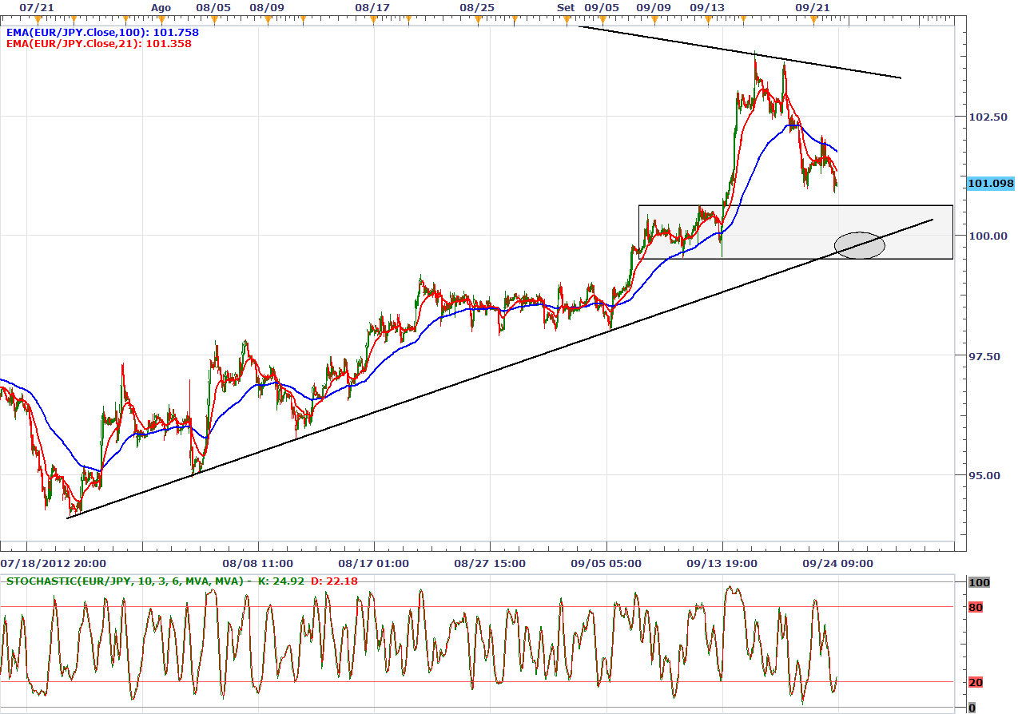Click the 102.50 price axis label
The width and height of the screenshot is (1018, 714).
tap(988, 117)
